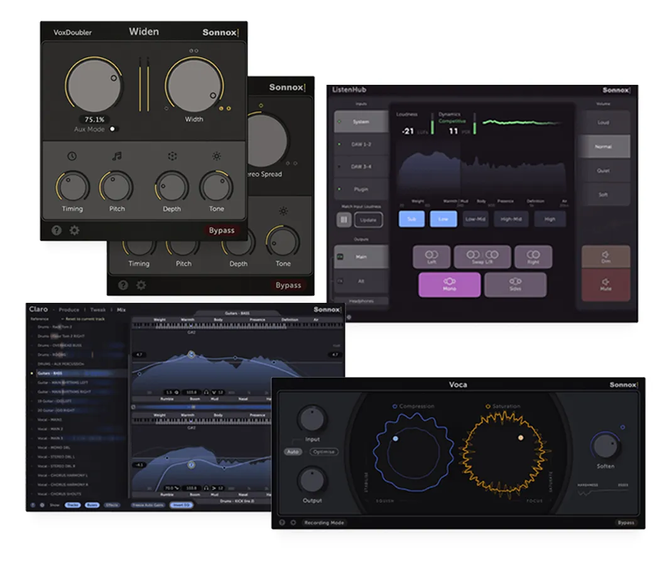Open ListenHub settings gear at bottom left
This screenshot has height=561, width=664.
point(349,317)
